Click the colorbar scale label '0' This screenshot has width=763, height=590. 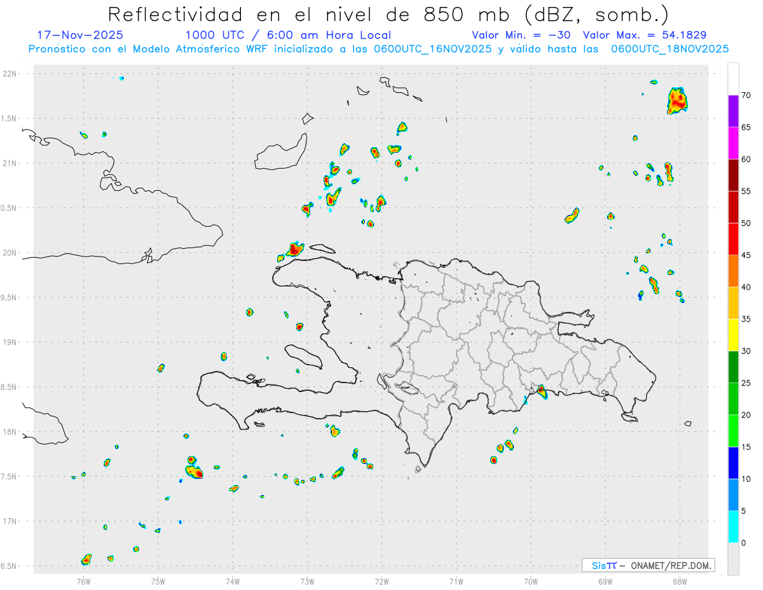[x=745, y=543]
